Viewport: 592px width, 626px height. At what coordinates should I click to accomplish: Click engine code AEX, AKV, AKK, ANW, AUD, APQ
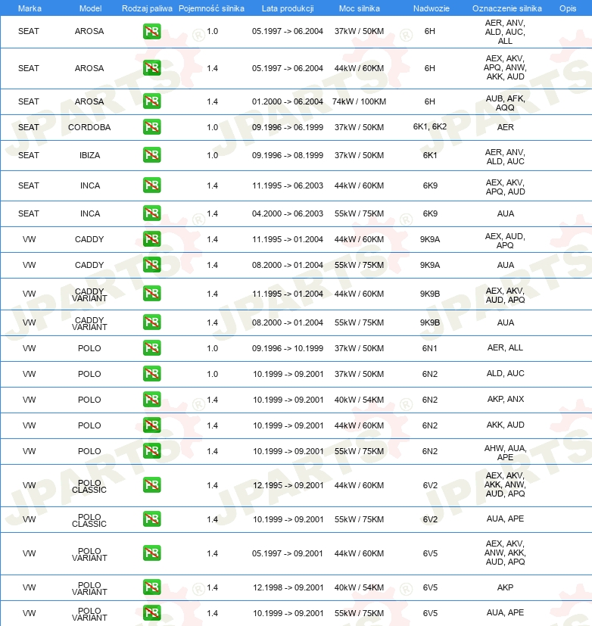[x=505, y=484]
